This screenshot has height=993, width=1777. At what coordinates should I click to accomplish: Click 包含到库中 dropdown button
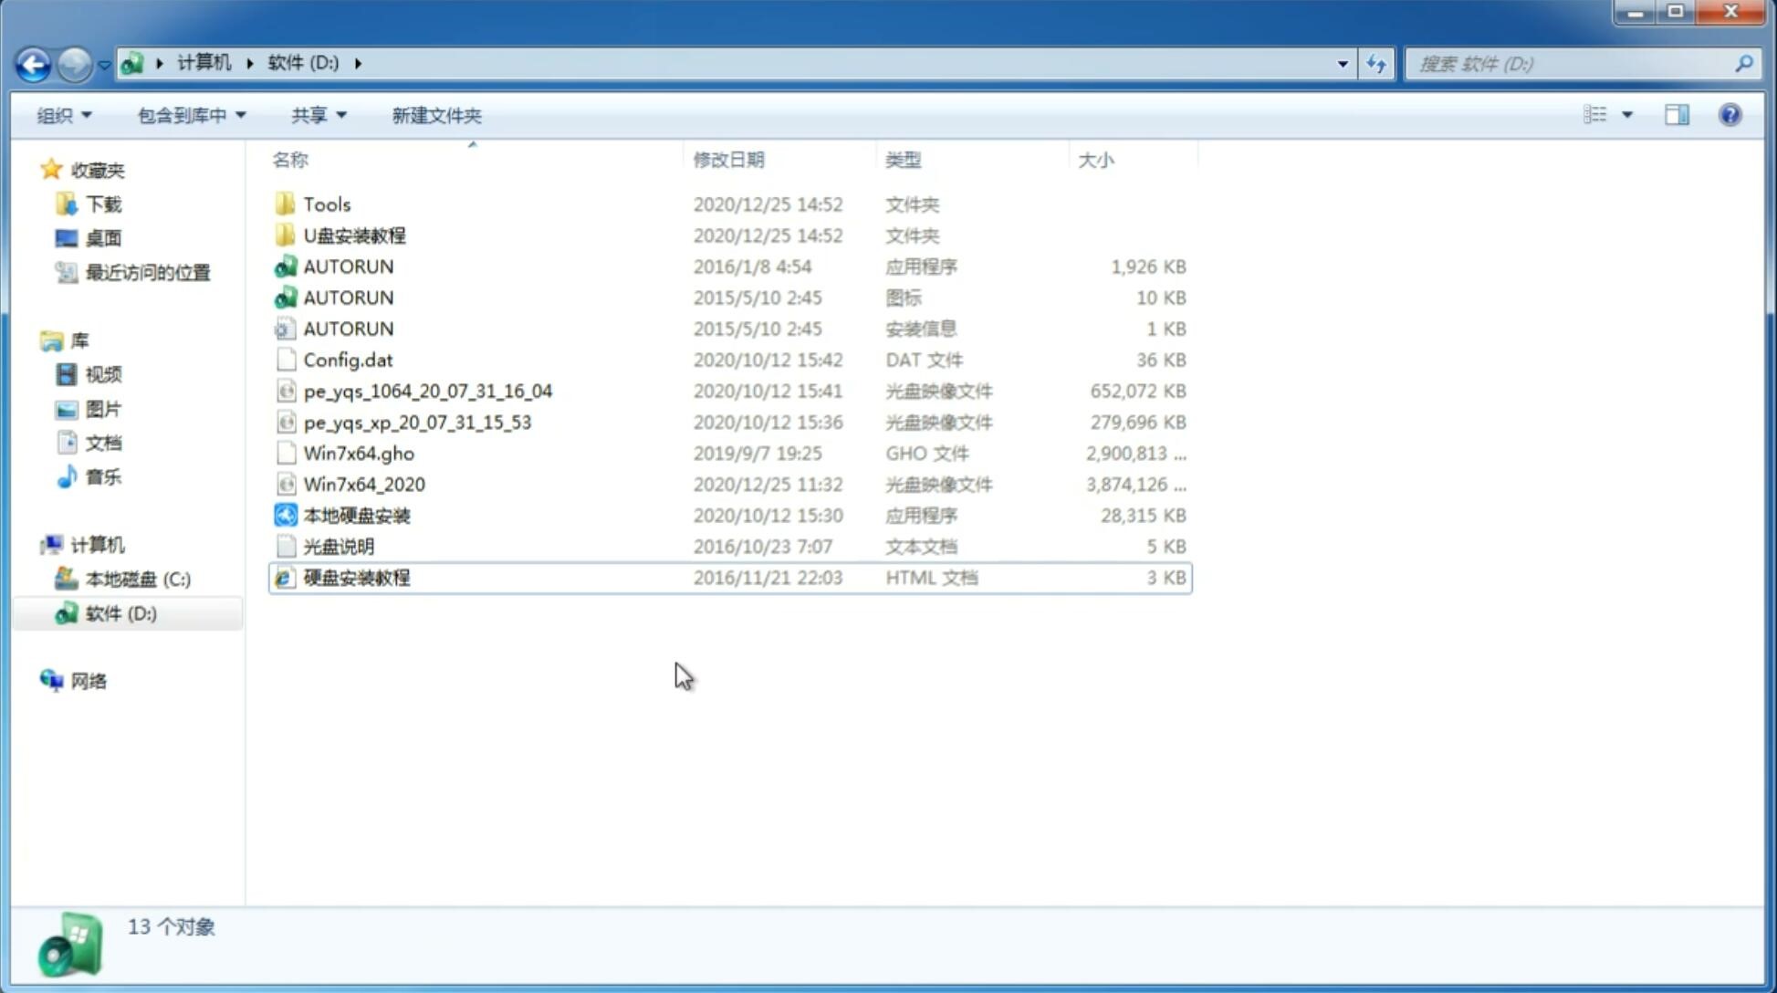[189, 115]
